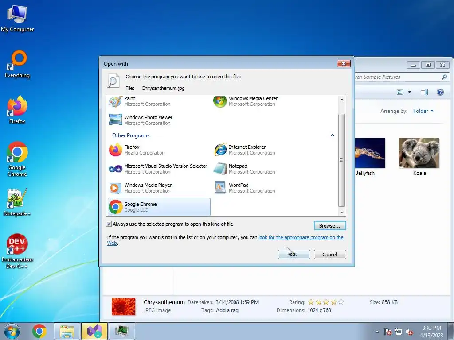
Task: Select Windows Photo Viewer program
Action: [159, 120]
